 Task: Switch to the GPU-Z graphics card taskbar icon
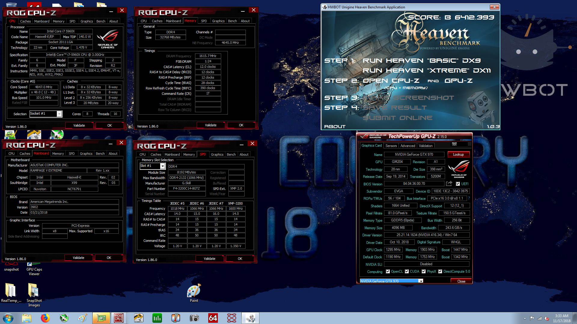[101, 318]
